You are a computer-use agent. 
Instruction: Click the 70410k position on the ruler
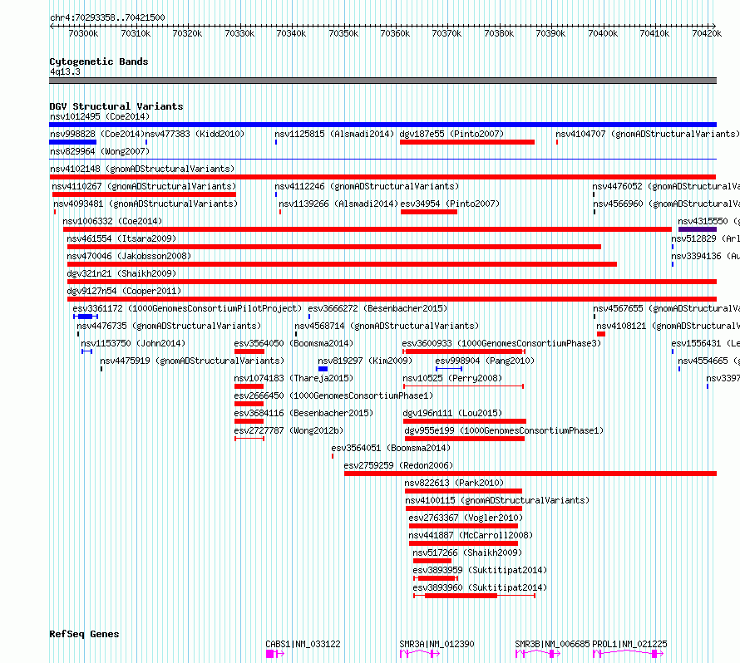point(654,33)
